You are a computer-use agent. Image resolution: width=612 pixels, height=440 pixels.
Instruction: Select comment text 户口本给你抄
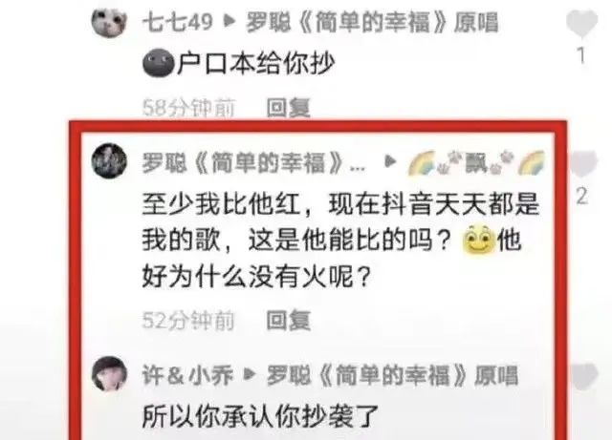coord(255,63)
